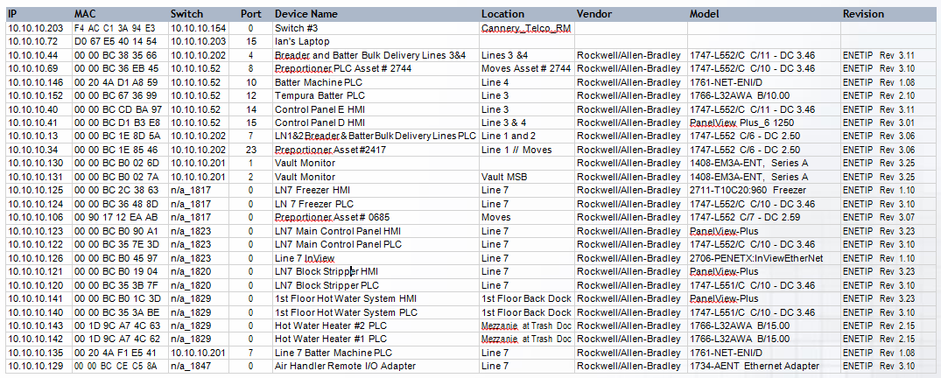The image size is (941, 378).
Task: Click the Port column header
Action: tap(251, 14)
